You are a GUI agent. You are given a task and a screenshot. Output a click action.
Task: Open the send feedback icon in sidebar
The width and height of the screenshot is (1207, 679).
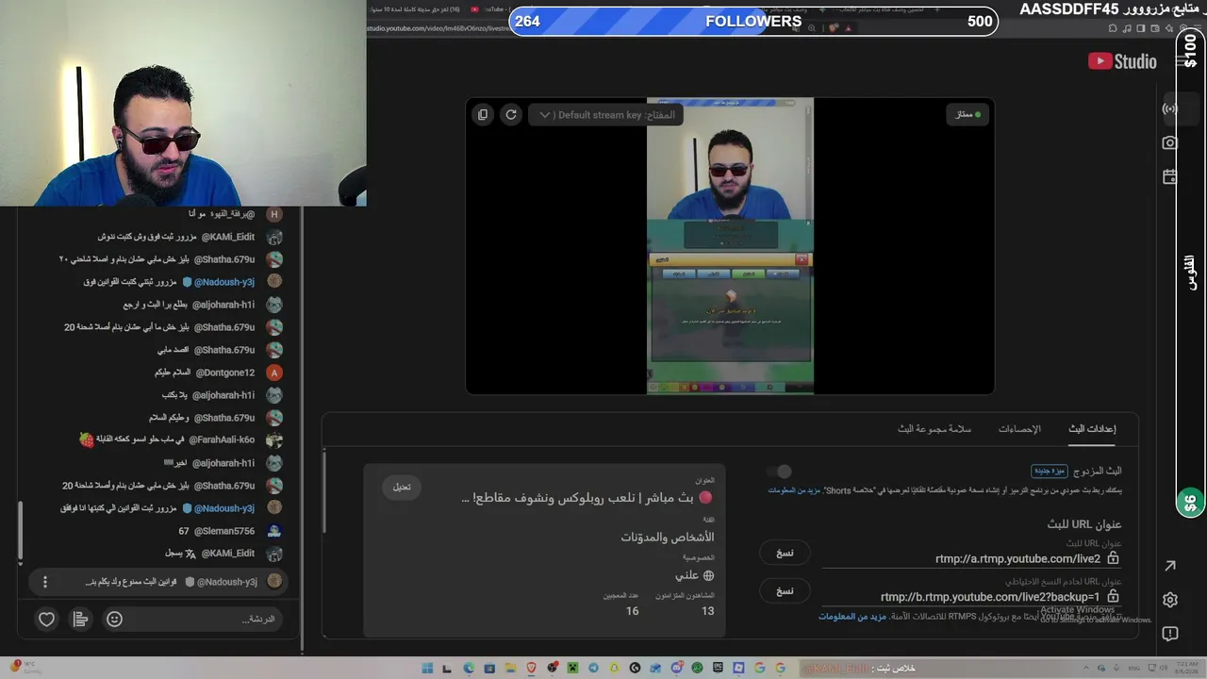coord(1170,634)
